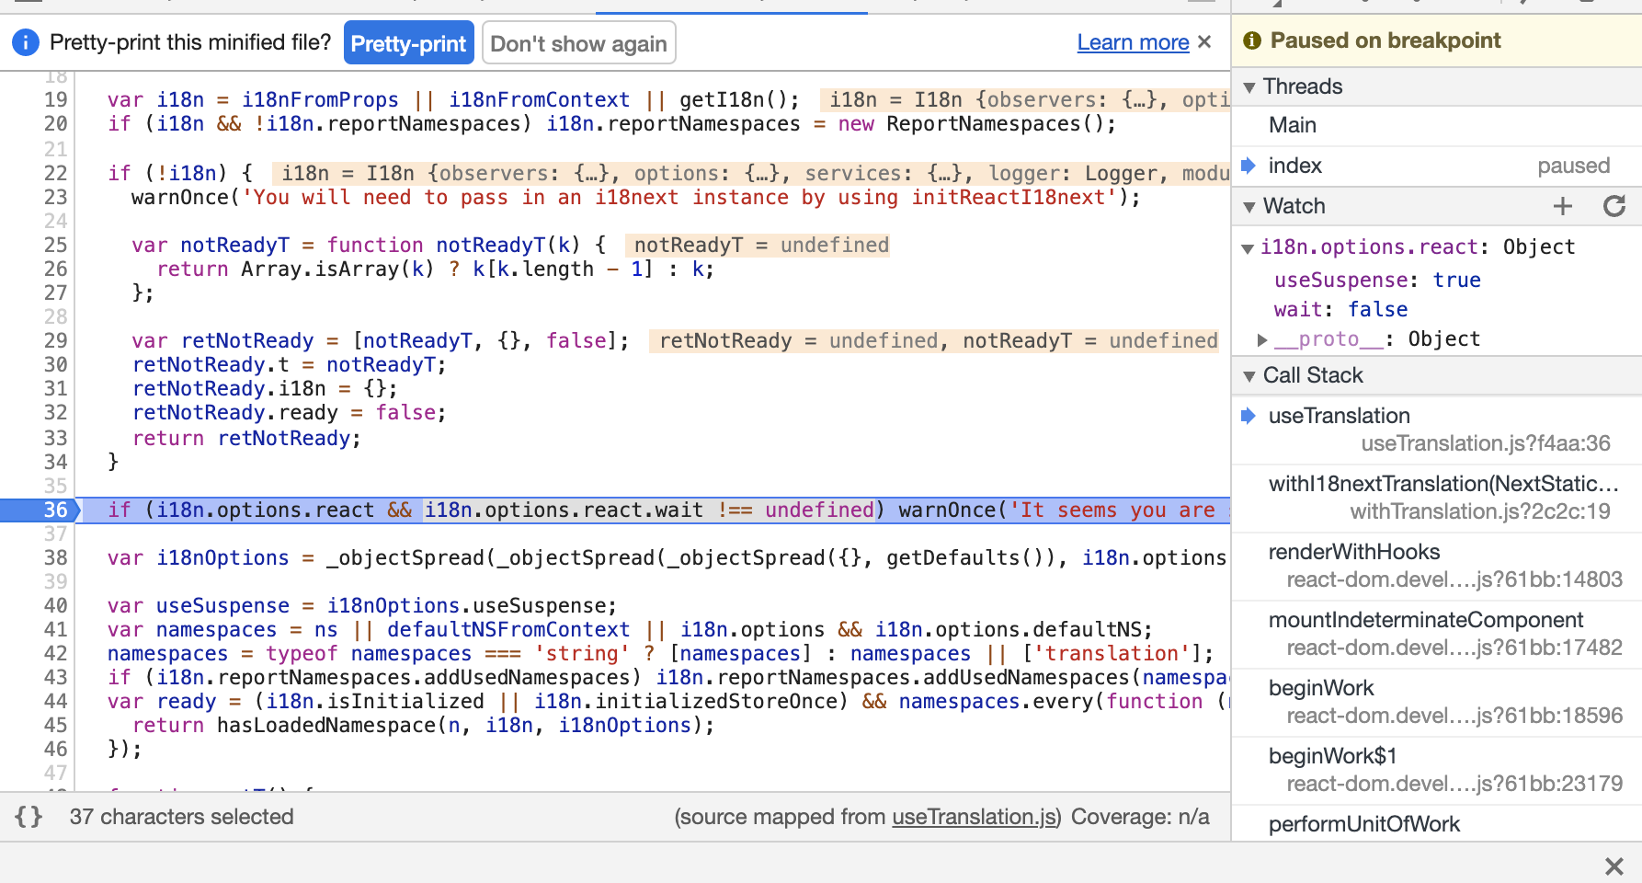Image resolution: width=1642 pixels, height=883 pixels.
Task: Collapse the Watch section
Action: [x=1249, y=206]
